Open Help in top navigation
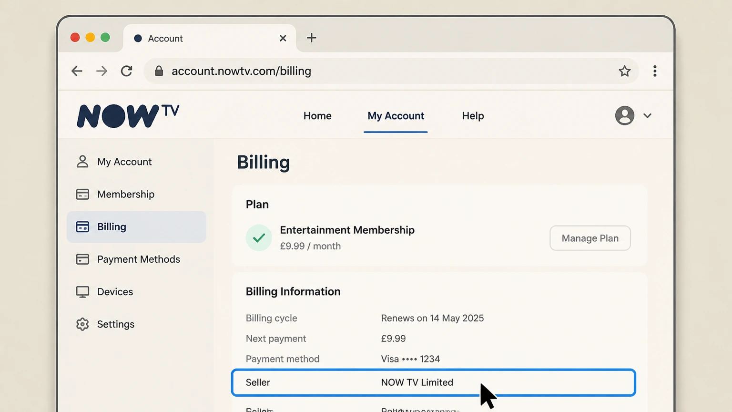 [x=473, y=116]
